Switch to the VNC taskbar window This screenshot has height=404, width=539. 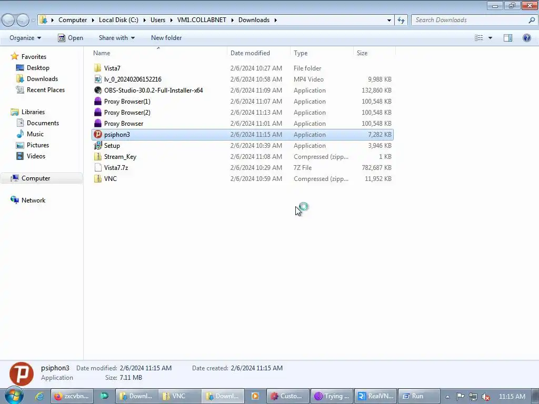click(x=179, y=396)
